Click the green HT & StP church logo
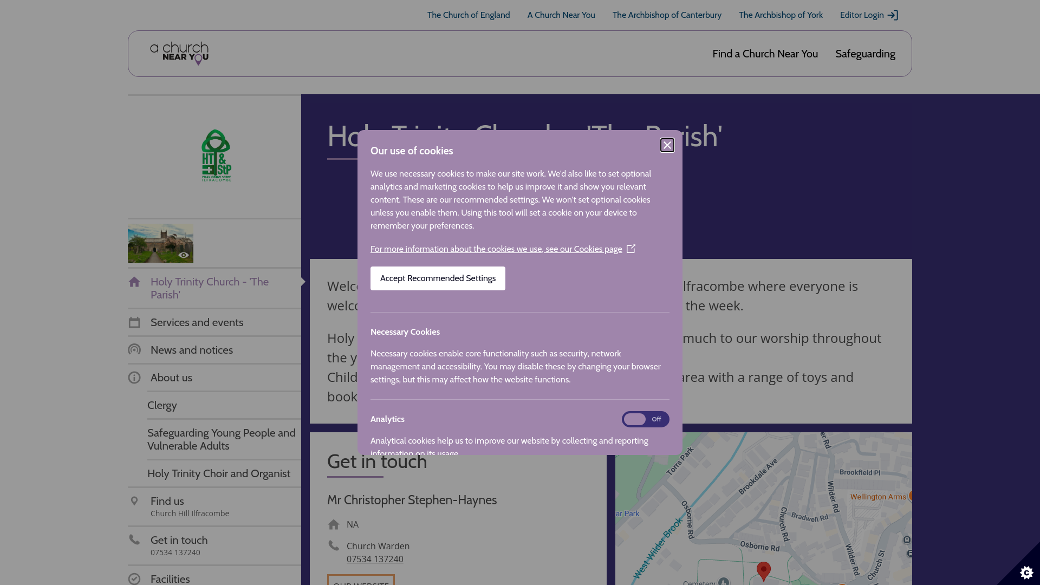1040x585 pixels. click(x=216, y=155)
